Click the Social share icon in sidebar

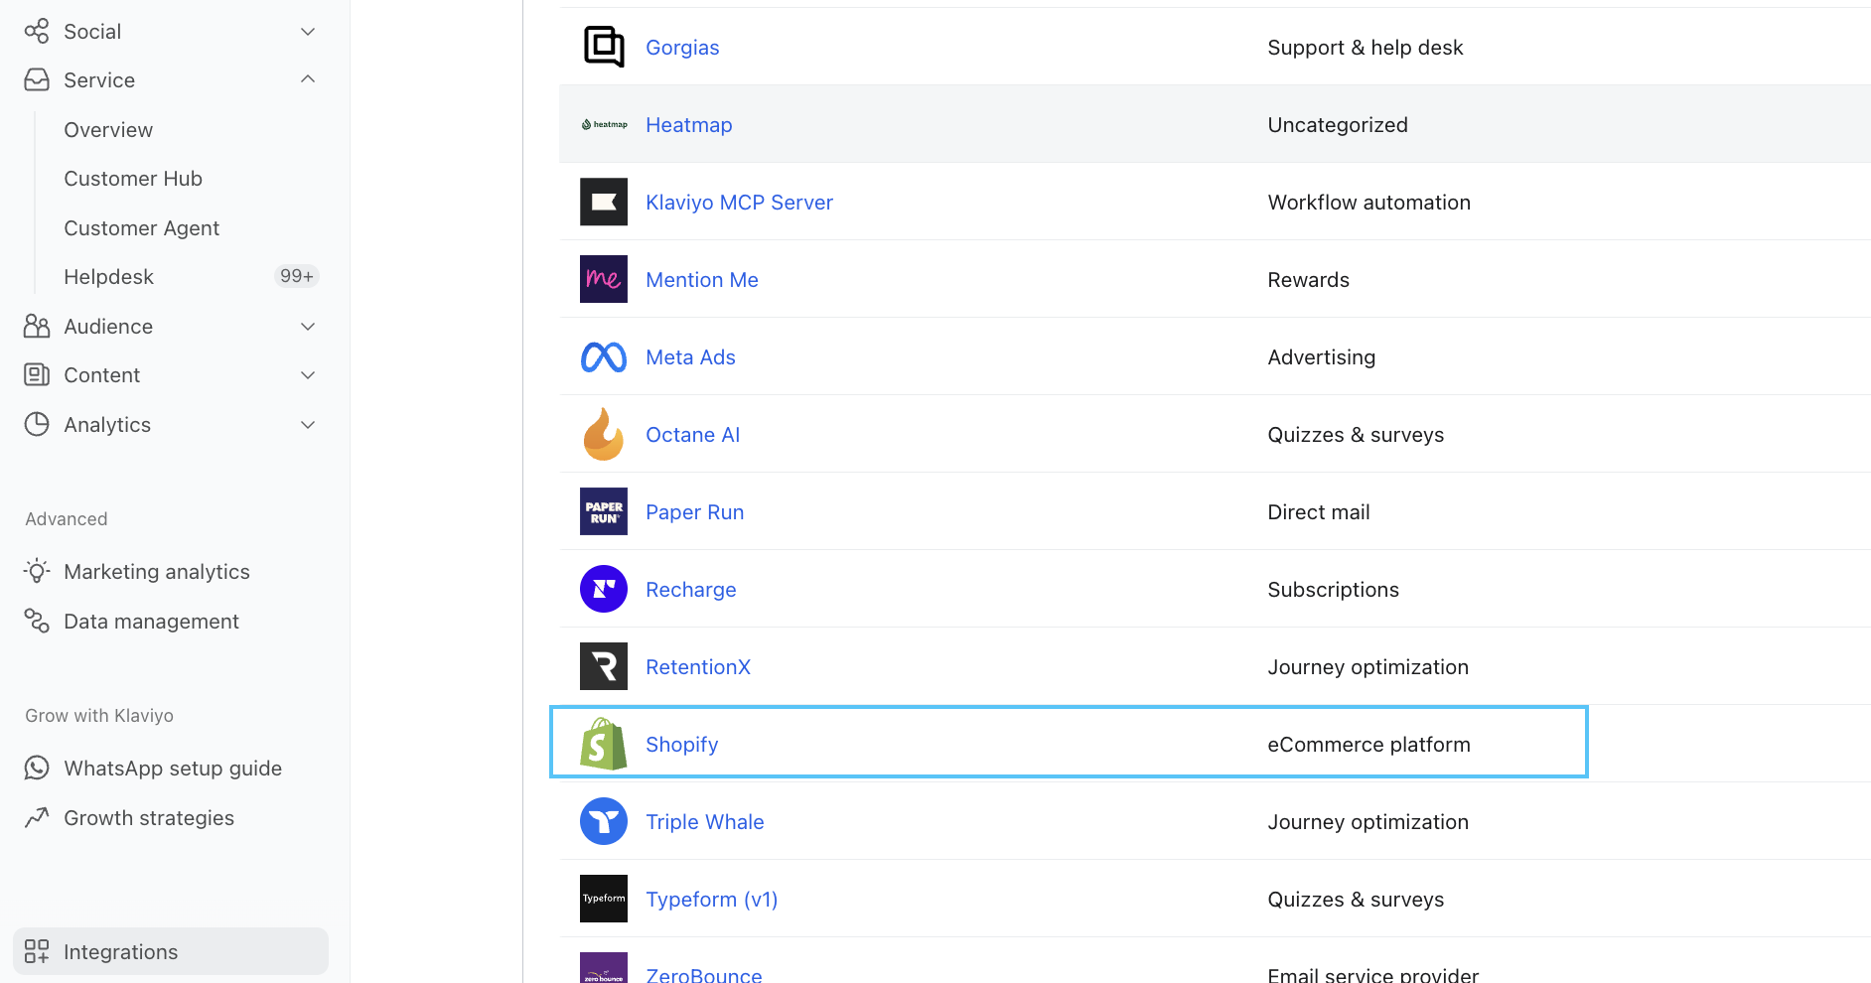point(37,31)
